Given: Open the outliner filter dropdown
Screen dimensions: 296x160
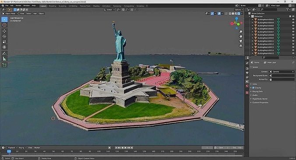Looking at the screenshot, I should [x=288, y=10].
